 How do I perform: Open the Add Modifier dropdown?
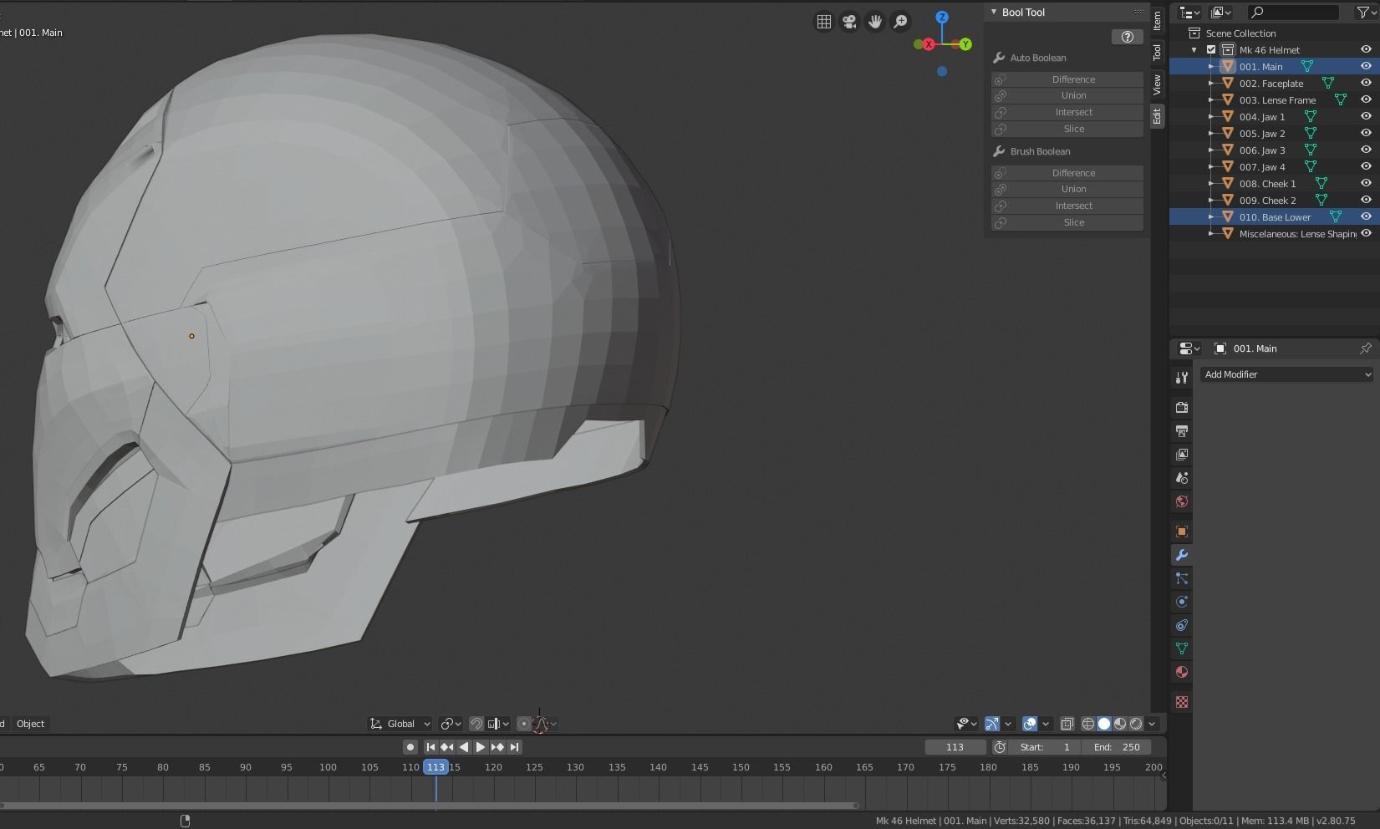tap(1286, 374)
